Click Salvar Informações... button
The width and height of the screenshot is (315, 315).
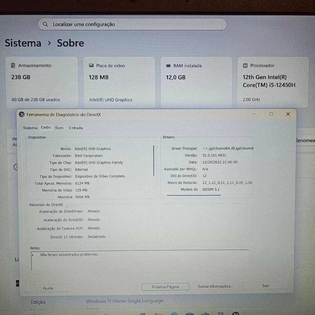click(215, 286)
